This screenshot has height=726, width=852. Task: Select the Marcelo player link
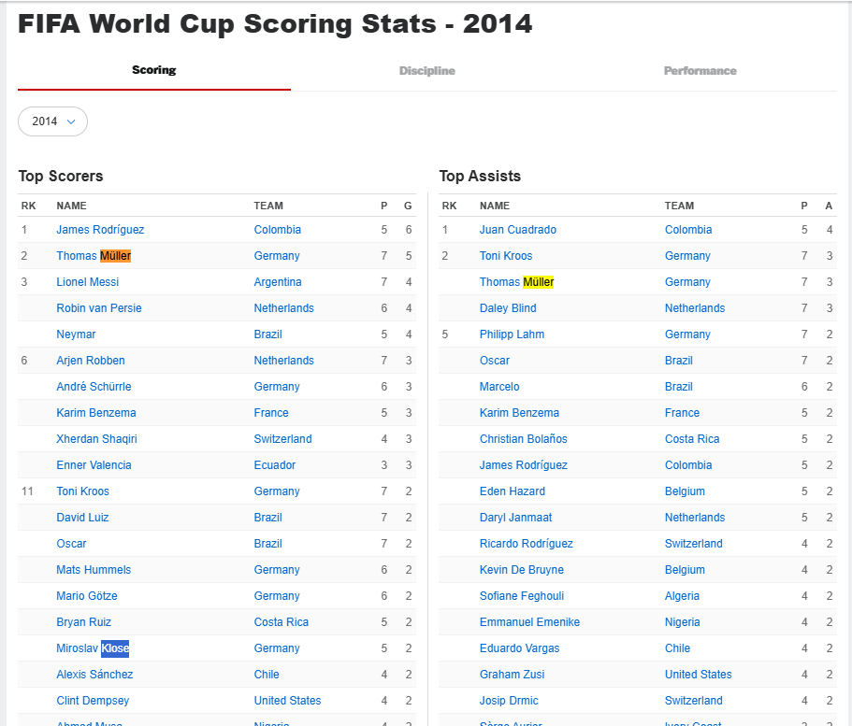click(499, 386)
